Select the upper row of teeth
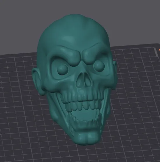 pyautogui.click(x=82, y=97)
